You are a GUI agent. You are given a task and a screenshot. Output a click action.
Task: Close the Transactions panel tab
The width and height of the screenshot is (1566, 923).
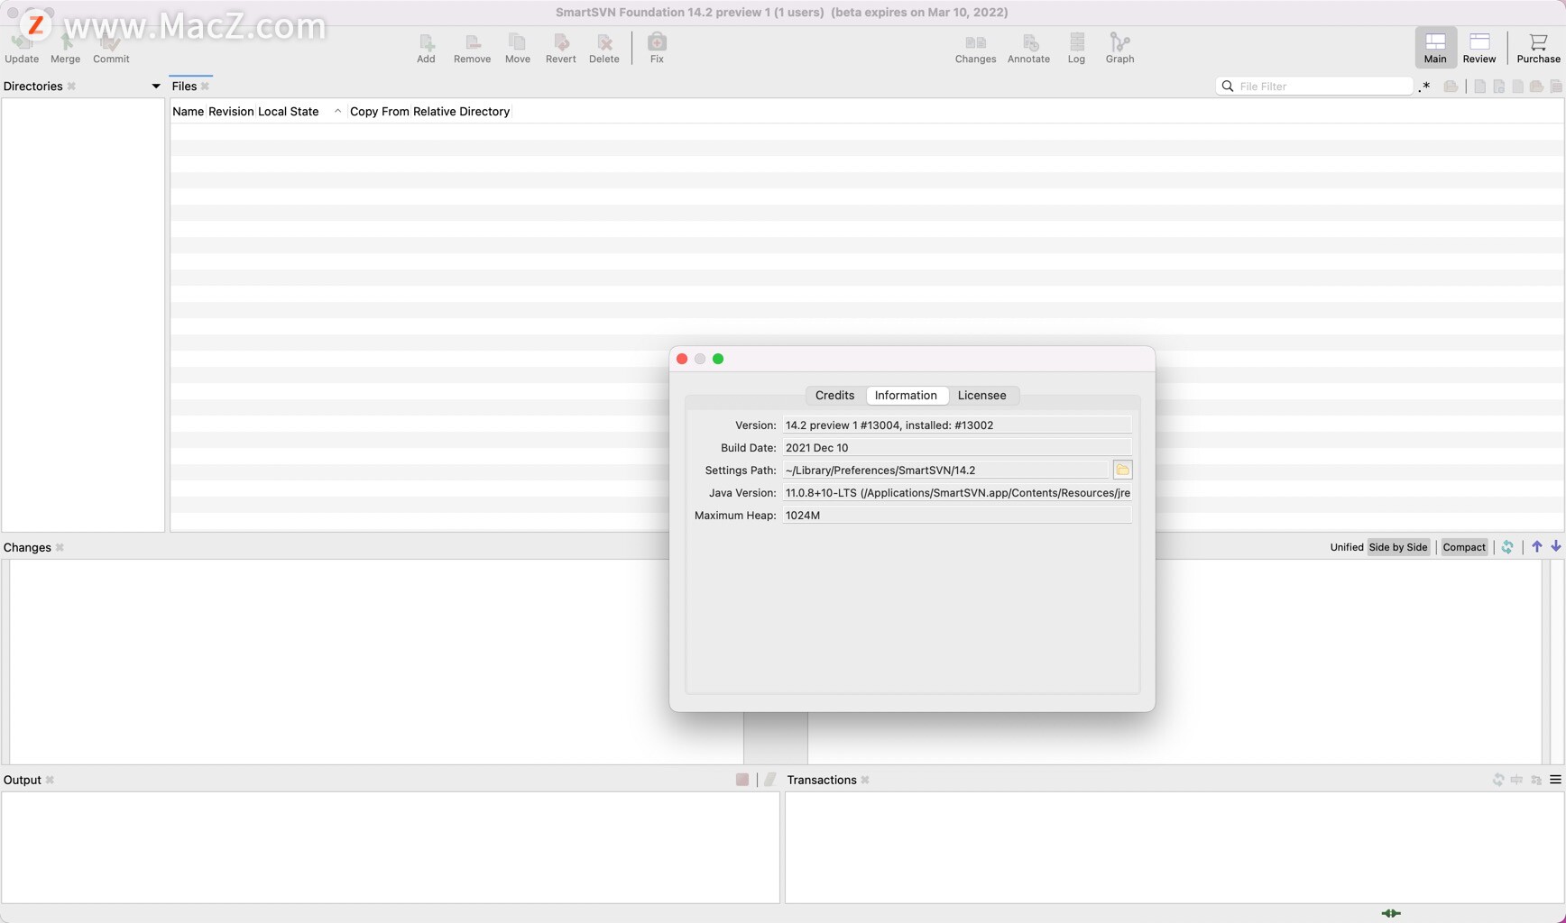pos(865,781)
